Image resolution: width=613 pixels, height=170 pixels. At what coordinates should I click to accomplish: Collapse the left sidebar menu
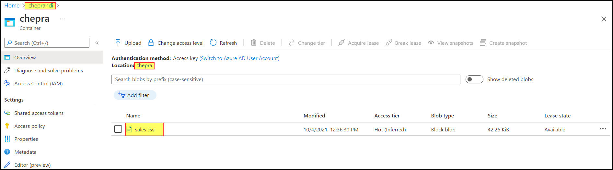[x=97, y=43]
